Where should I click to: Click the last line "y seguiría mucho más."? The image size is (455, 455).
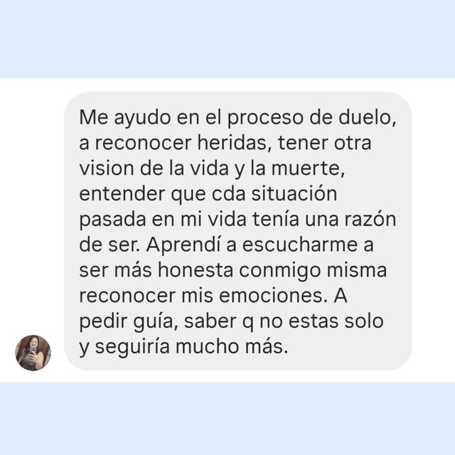pyautogui.click(x=183, y=347)
